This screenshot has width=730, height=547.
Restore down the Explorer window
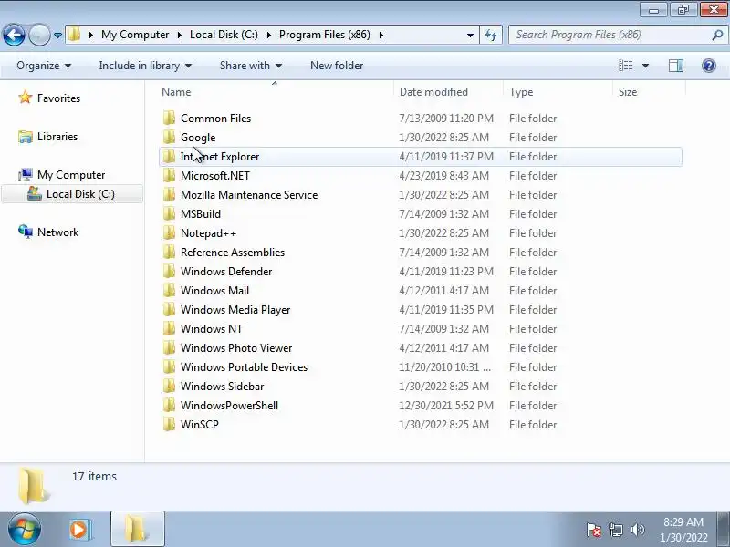point(683,10)
